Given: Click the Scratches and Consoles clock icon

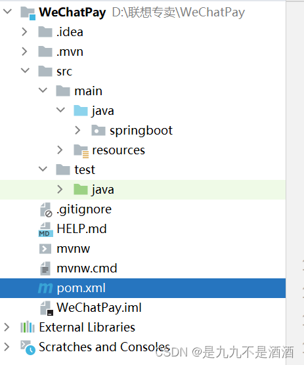Looking at the screenshot, I should (28, 347).
